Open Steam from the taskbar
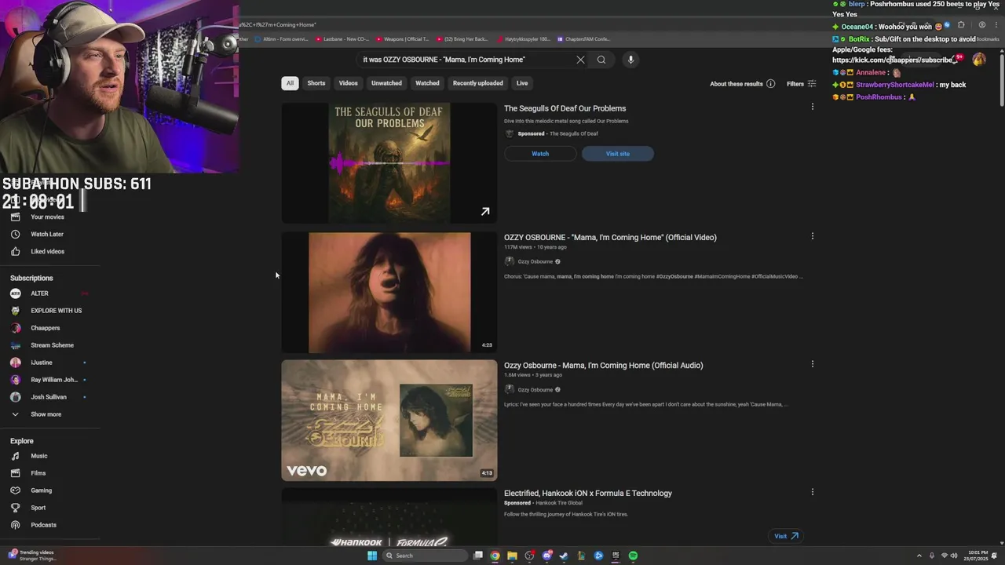This screenshot has width=1005, height=565. coord(564,556)
